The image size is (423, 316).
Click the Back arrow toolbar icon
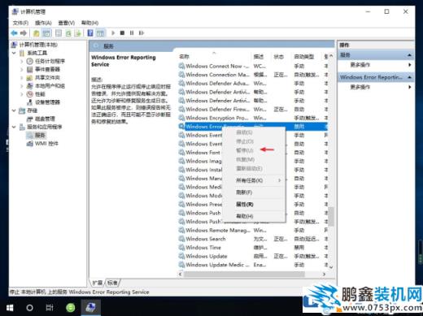coord(14,33)
